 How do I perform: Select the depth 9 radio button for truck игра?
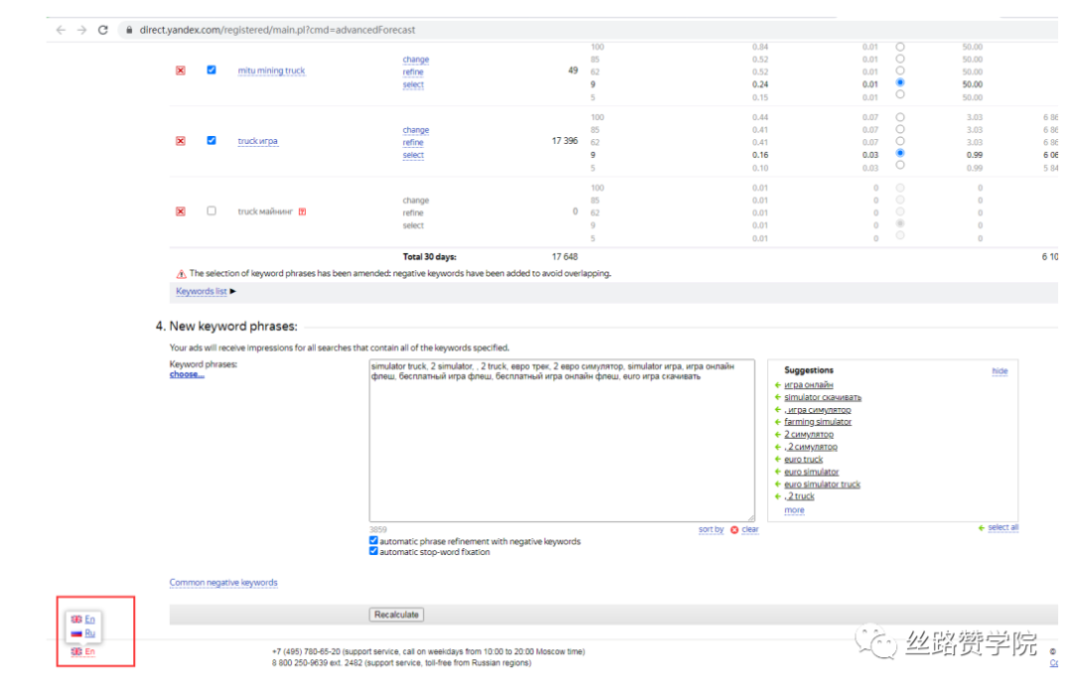(900, 154)
